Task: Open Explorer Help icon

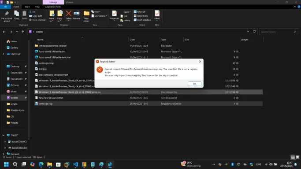Action: (x=299, y=7)
